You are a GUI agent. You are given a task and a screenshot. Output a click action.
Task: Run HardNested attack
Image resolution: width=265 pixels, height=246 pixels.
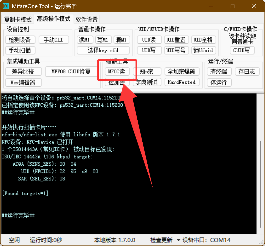pyautogui.click(x=181, y=82)
